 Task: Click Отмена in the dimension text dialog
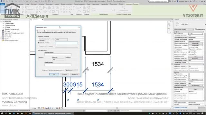[64, 74]
